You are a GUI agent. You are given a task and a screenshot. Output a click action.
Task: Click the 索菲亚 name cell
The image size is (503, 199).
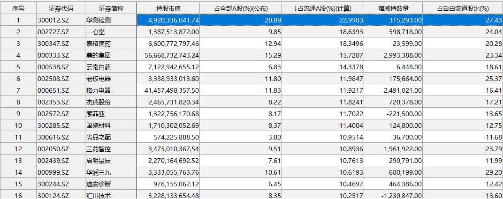click(111, 114)
